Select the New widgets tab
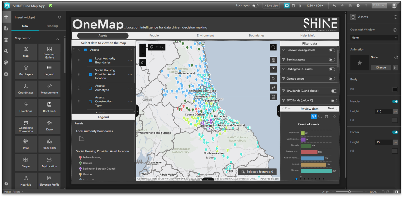The height and width of the screenshot is (197, 403). 25,26
